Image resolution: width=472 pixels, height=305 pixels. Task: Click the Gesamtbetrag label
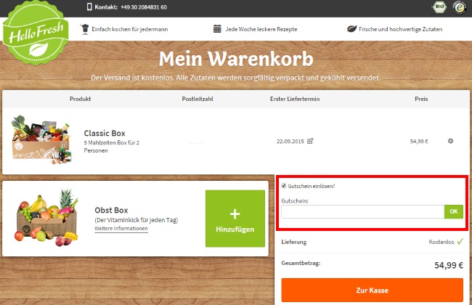coord(301,263)
